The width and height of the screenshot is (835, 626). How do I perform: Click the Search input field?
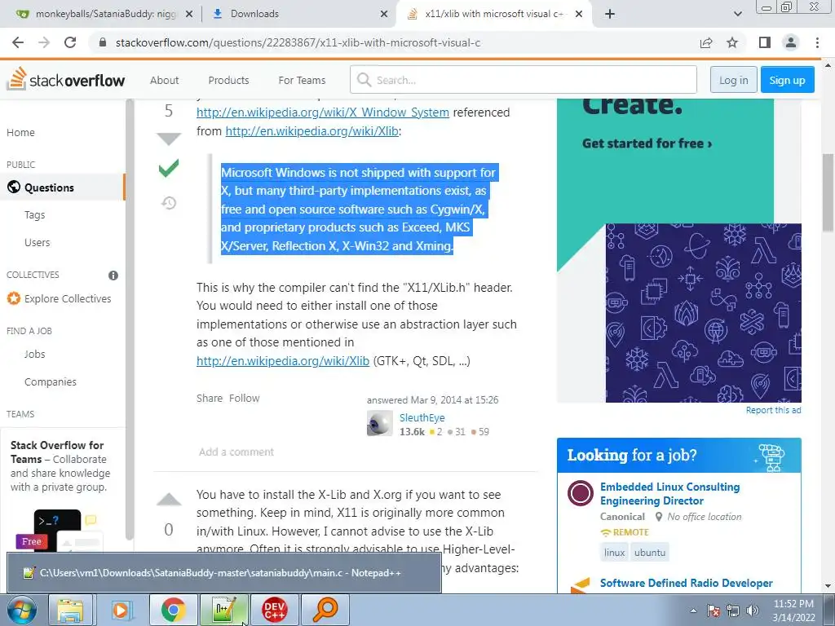click(x=523, y=80)
